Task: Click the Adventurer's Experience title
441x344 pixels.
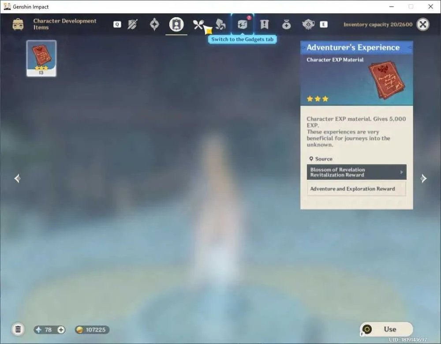Action: tap(353, 47)
